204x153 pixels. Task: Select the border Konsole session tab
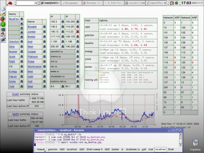point(115,149)
